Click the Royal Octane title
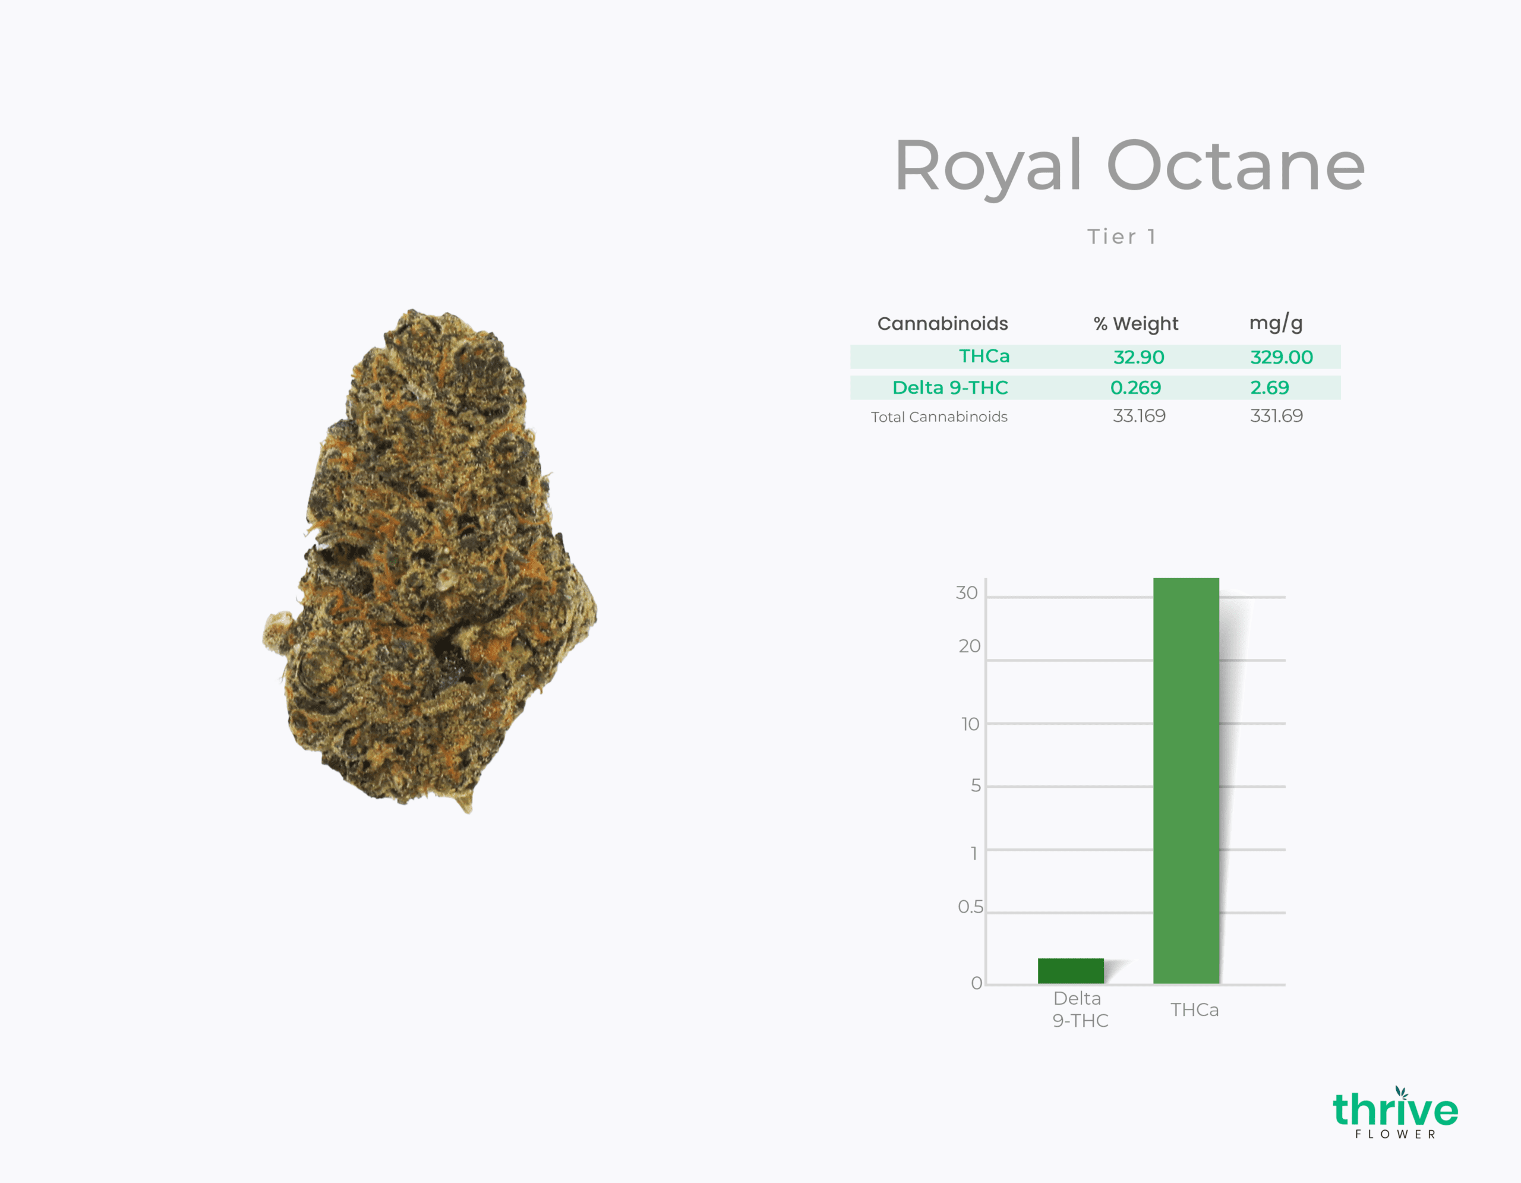1521x1183 pixels. point(1129,167)
